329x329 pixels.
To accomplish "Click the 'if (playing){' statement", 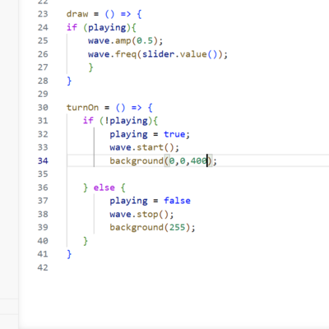I will pyautogui.click(x=101, y=28).
